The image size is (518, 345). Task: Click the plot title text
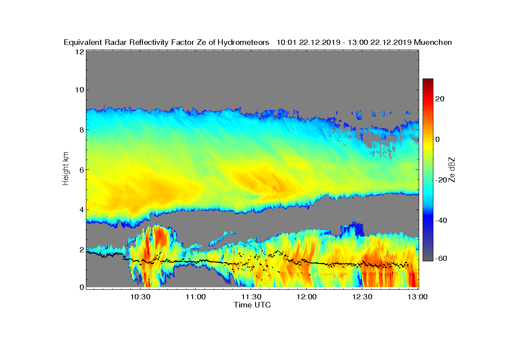[258, 42]
